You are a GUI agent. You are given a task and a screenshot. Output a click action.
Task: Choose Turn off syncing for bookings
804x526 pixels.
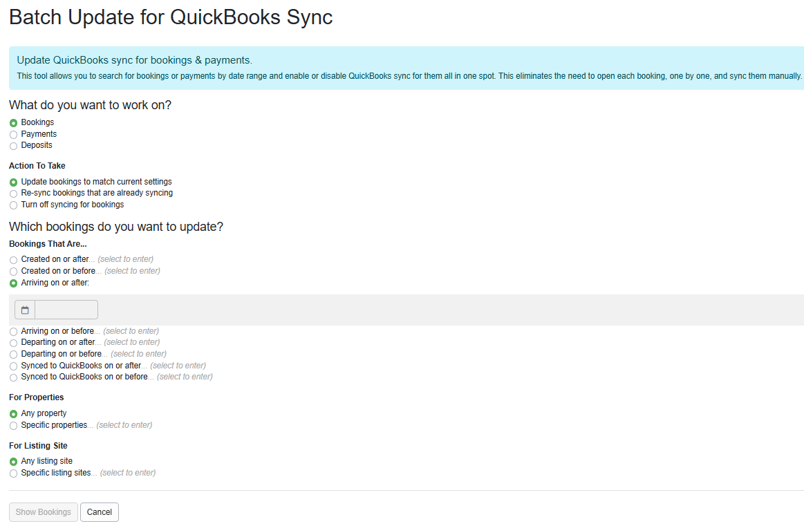tap(12, 205)
